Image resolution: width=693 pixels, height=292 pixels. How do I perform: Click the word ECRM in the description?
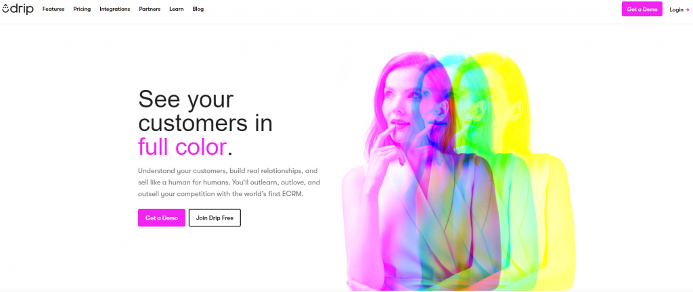293,194
